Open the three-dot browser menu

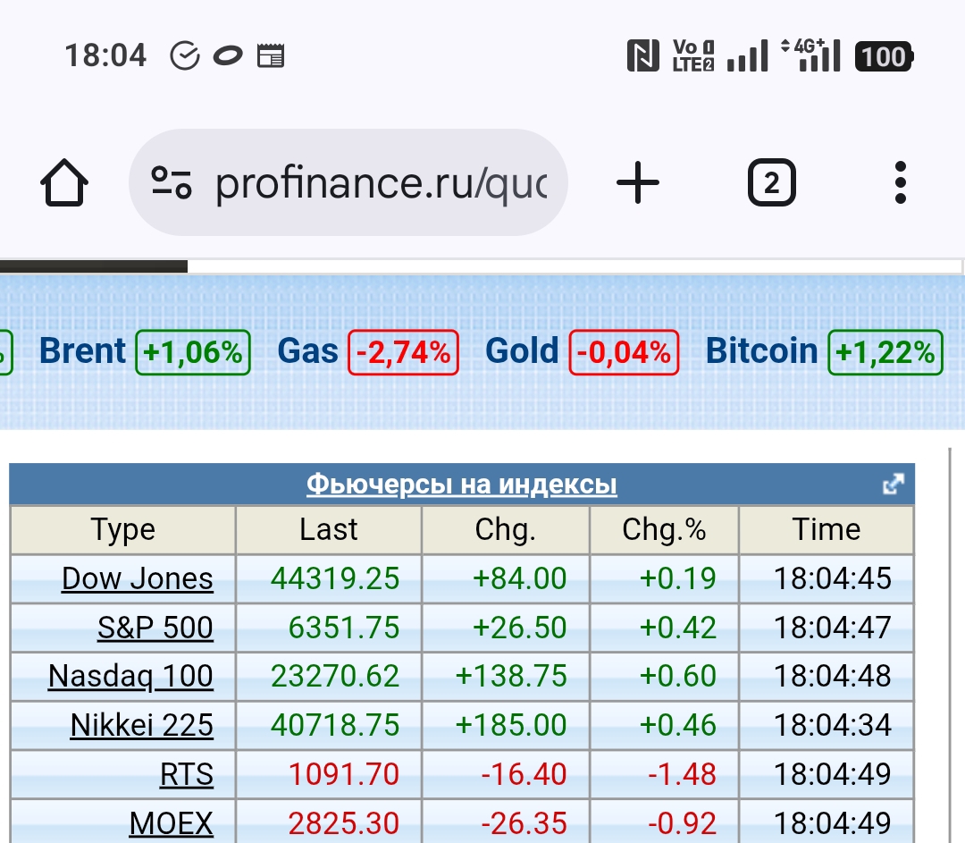point(900,184)
